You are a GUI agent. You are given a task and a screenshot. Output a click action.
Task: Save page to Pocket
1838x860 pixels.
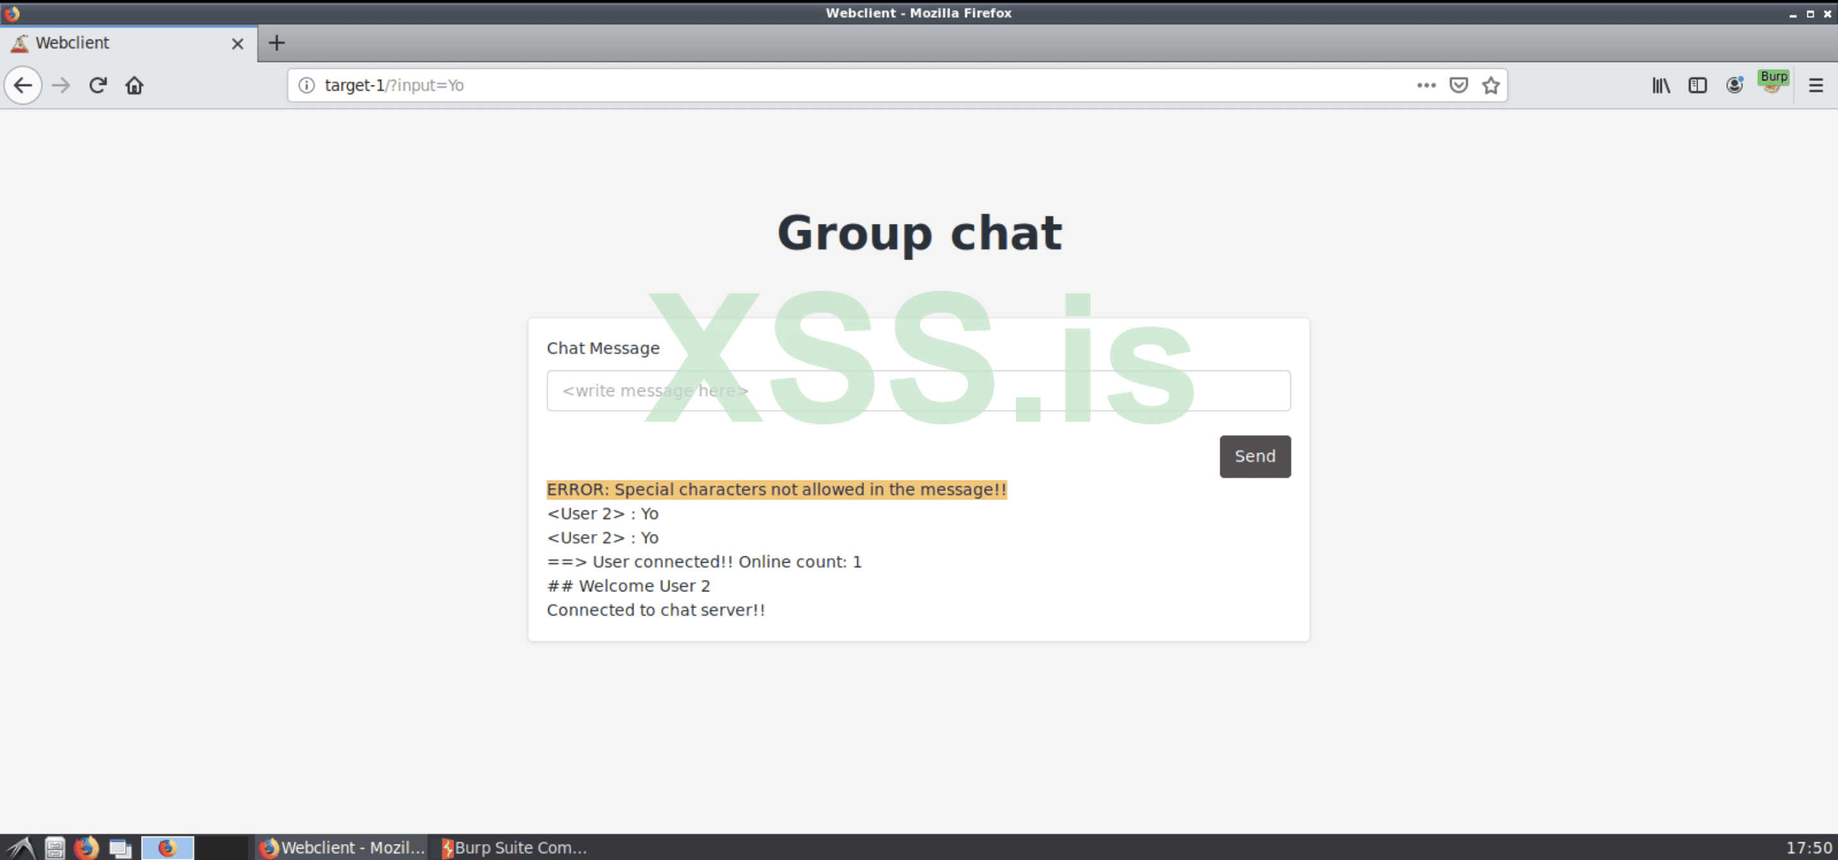(x=1458, y=85)
